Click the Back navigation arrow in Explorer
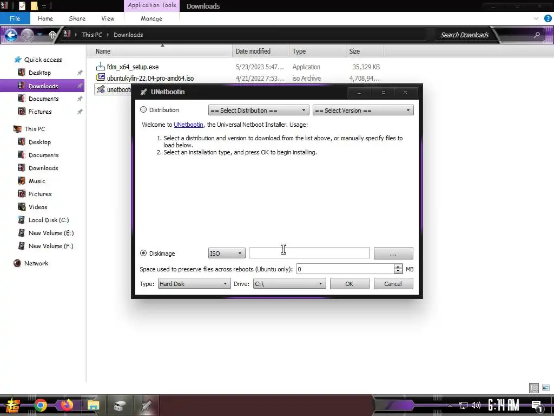554x416 pixels. pos(11,35)
